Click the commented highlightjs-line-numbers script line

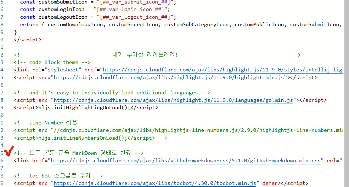point(179,130)
